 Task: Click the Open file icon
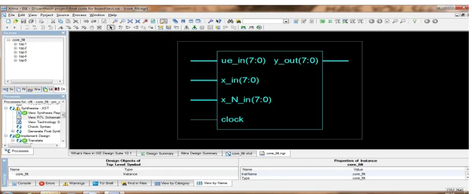tap(16, 21)
